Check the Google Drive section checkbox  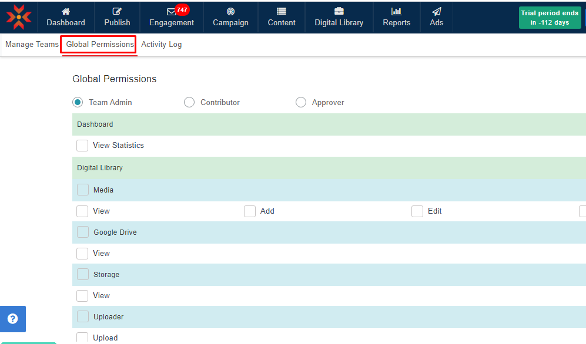[x=83, y=232]
